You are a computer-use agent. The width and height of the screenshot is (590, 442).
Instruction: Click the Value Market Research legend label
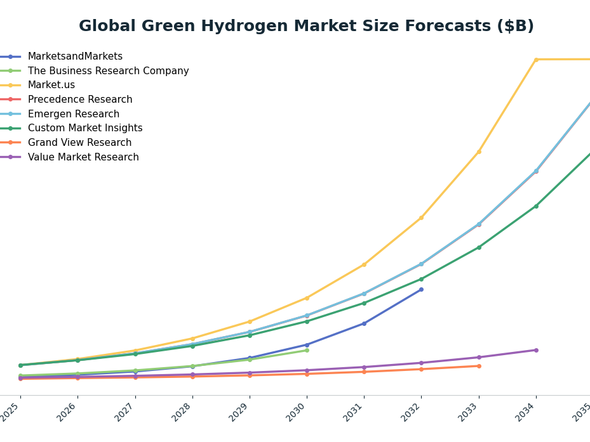pos(83,157)
